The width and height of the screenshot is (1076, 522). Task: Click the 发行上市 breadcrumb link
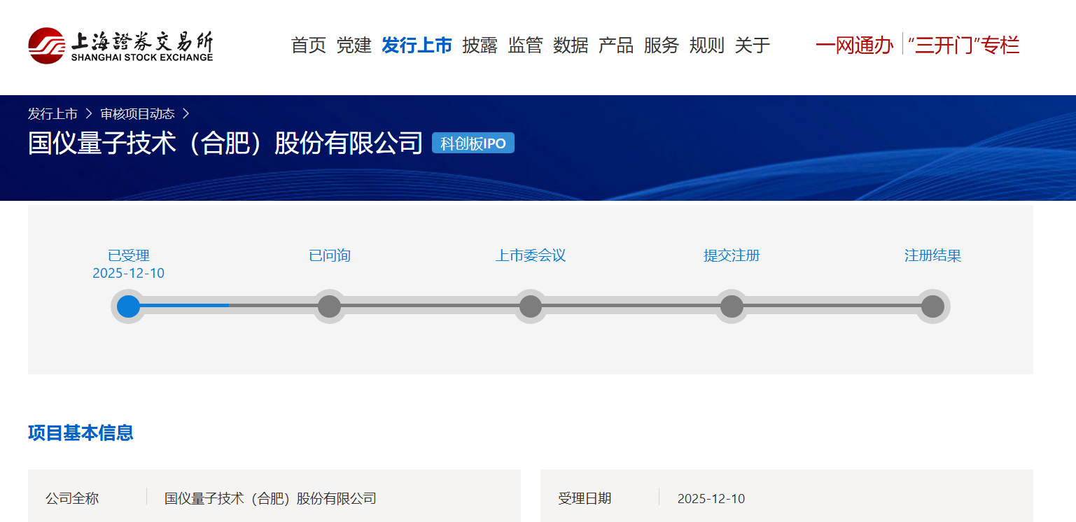pyautogui.click(x=53, y=113)
